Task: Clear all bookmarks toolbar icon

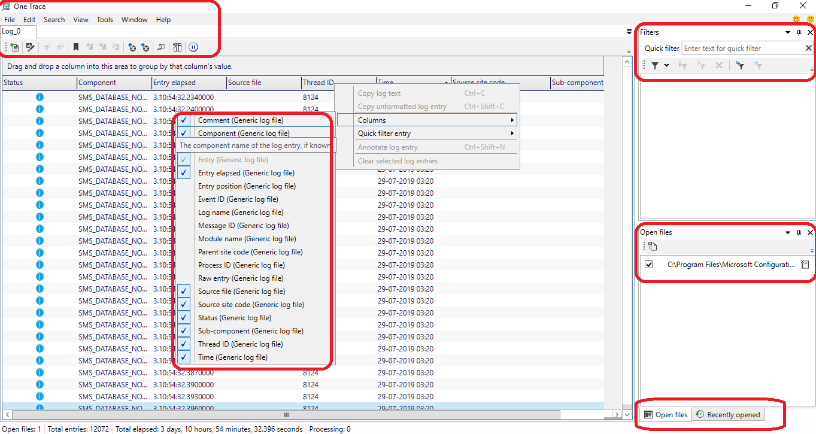Action: (x=116, y=47)
